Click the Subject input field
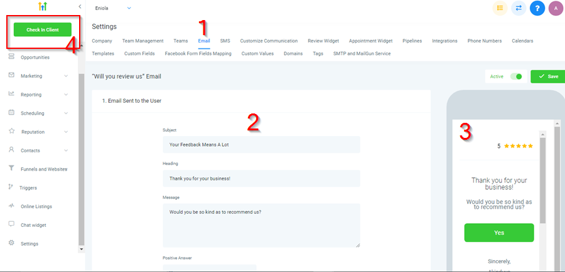The height and width of the screenshot is (272, 565). click(261, 145)
